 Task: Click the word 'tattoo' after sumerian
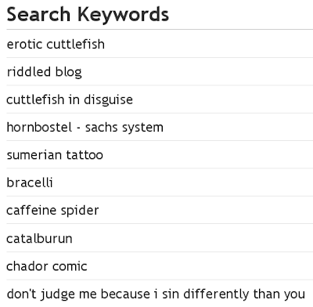click(x=85, y=155)
